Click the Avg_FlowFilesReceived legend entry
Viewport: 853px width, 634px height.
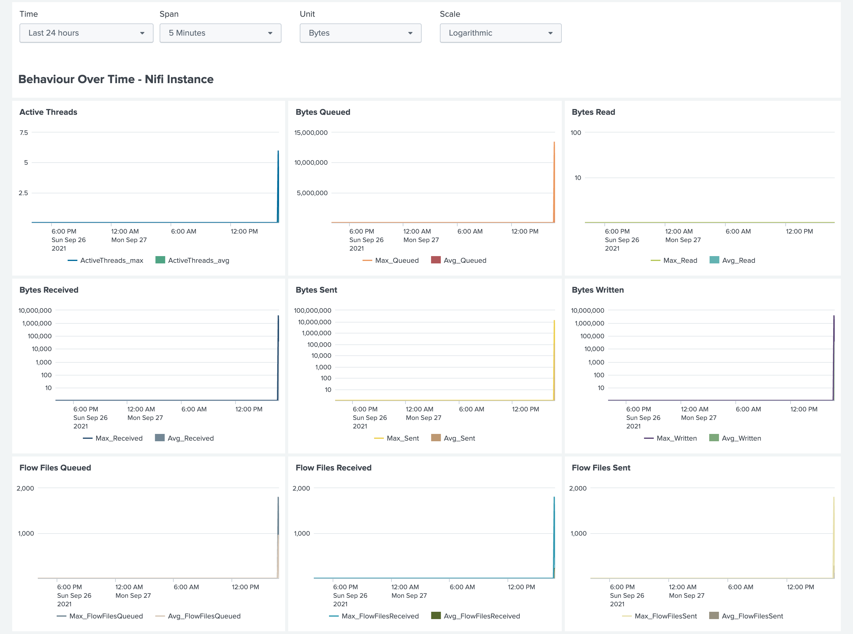pyautogui.click(x=476, y=616)
